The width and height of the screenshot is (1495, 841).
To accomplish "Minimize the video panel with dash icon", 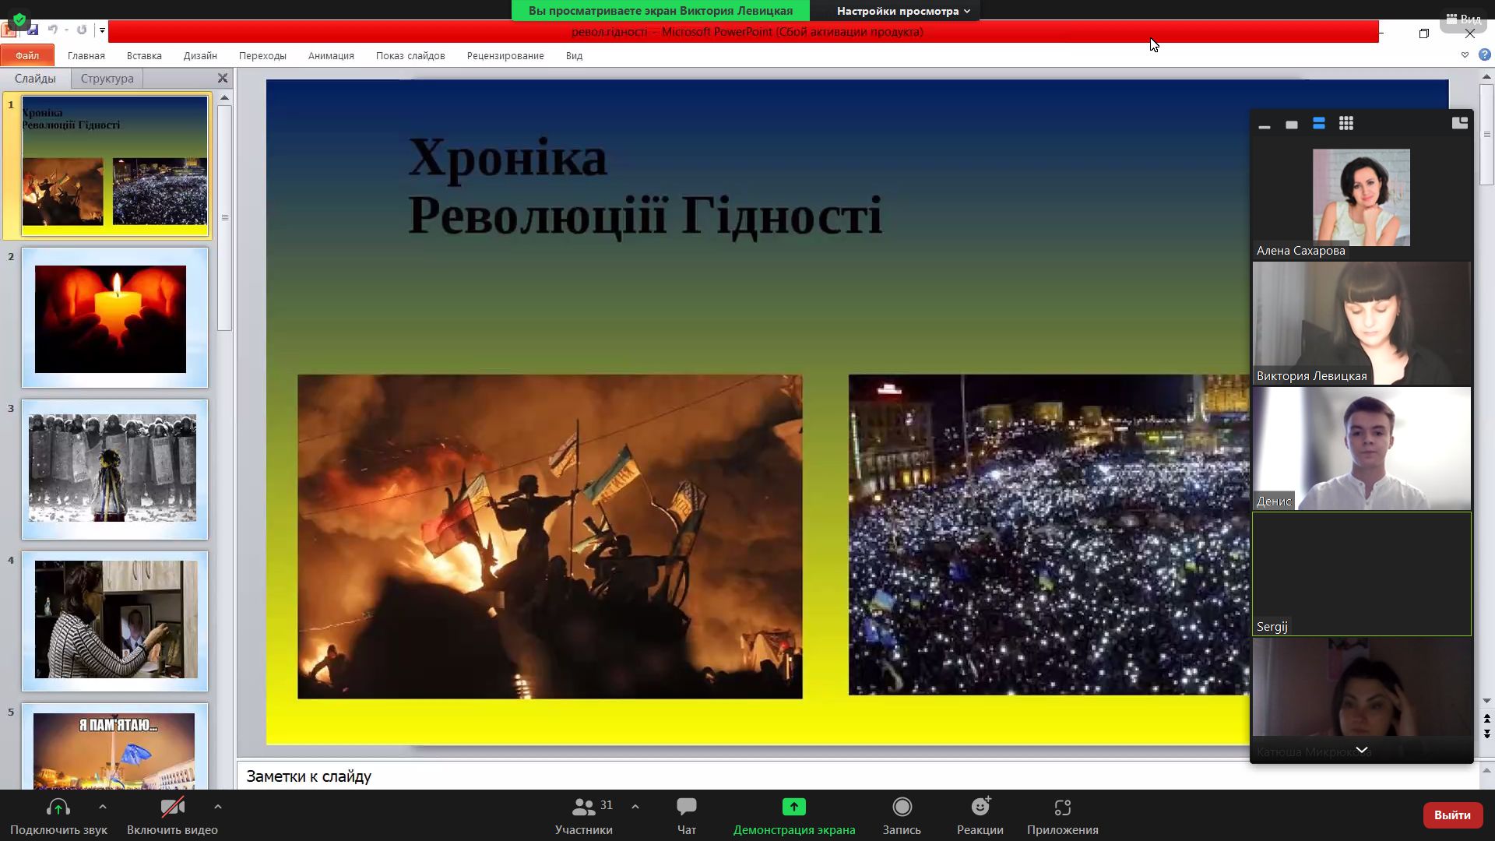I will click(1265, 125).
